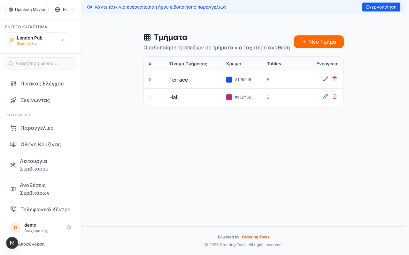Edit the Hall section with pencil icon
This screenshot has height=255, width=409.
[x=326, y=96]
